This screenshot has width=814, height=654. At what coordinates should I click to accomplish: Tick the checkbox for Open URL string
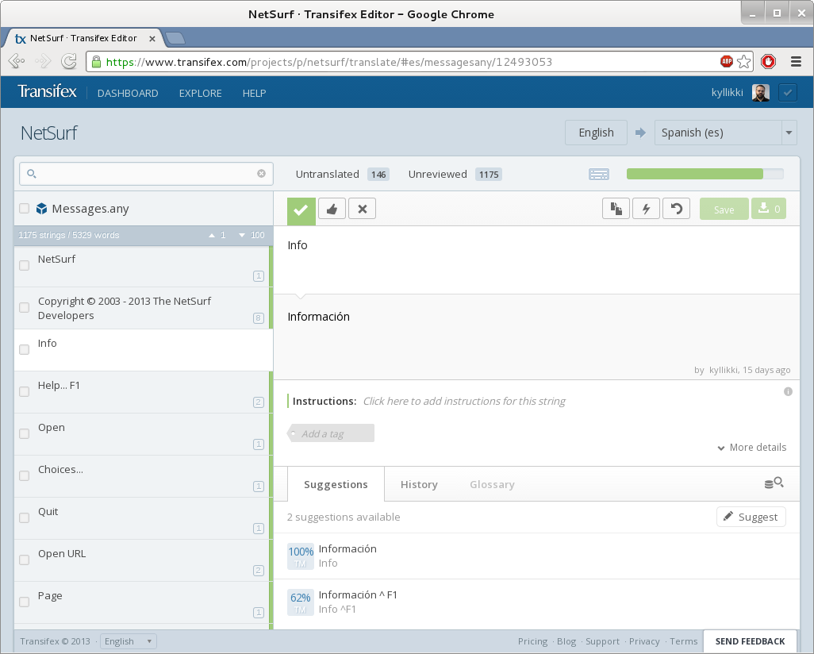click(x=24, y=560)
